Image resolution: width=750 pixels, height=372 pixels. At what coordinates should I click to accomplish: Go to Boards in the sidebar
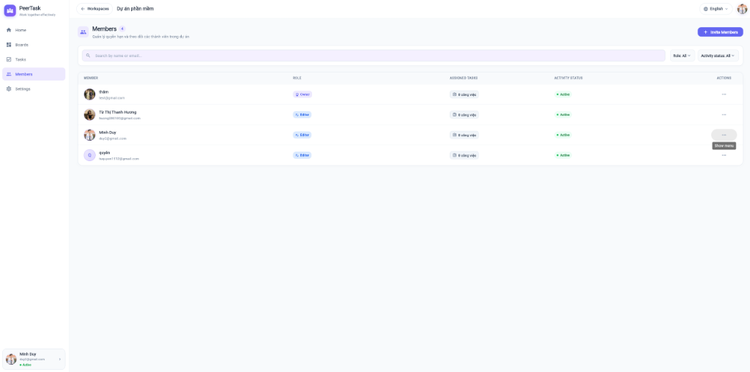point(34,45)
